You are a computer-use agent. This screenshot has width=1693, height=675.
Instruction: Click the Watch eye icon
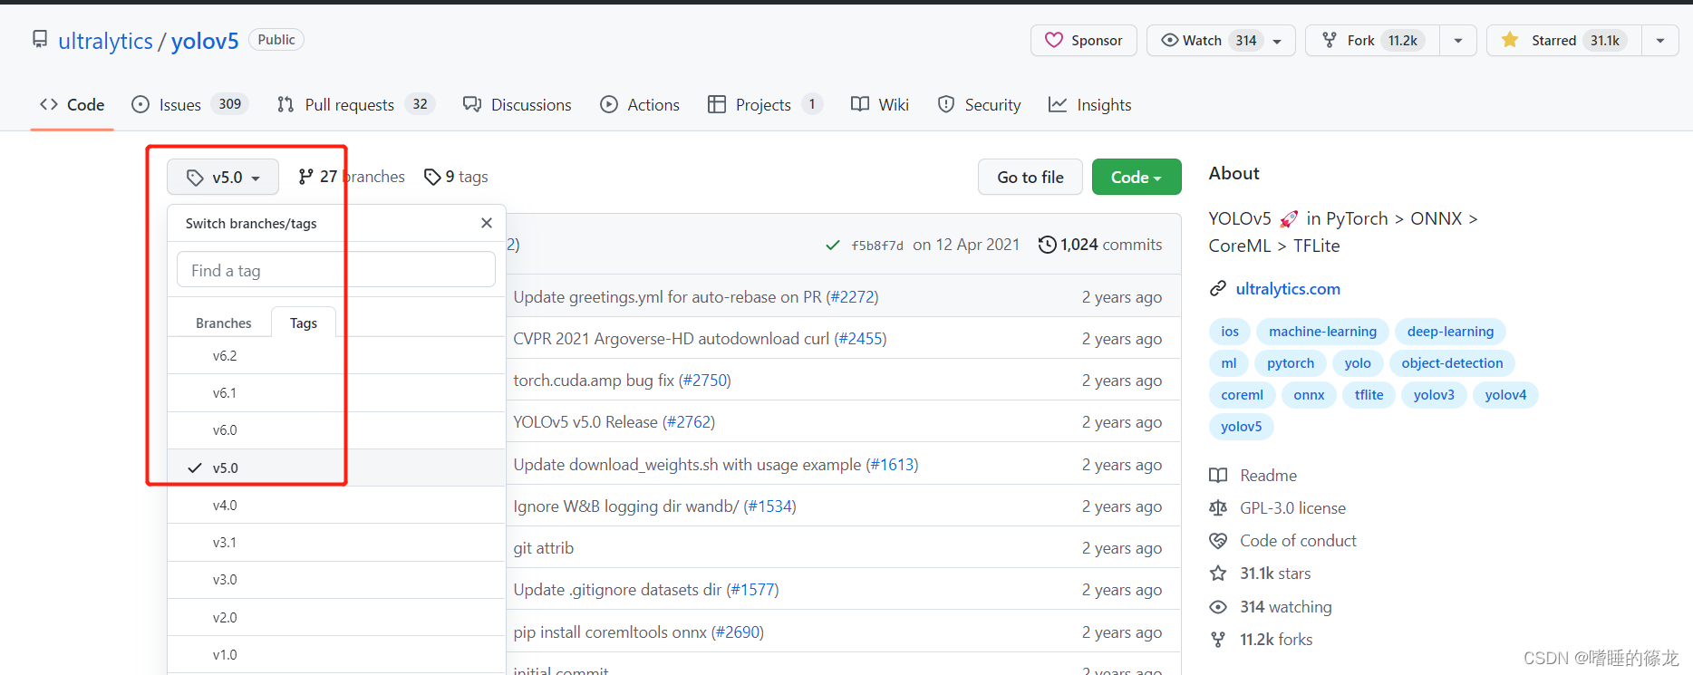(x=1170, y=40)
